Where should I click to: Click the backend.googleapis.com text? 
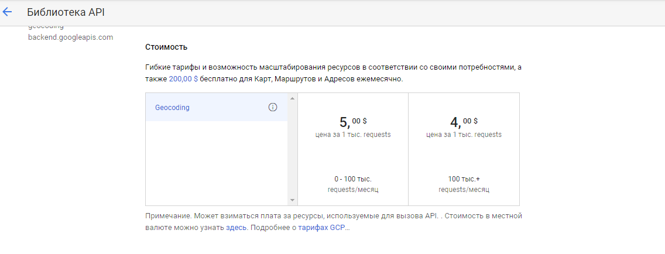[70, 37]
